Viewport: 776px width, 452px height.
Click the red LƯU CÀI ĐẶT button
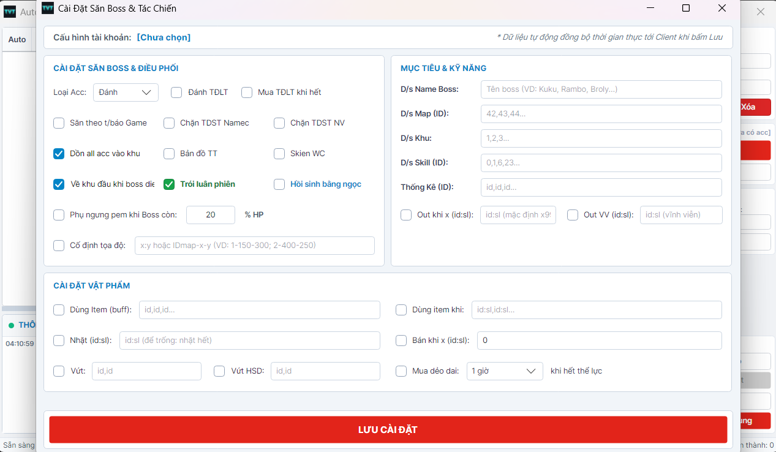pyautogui.click(x=388, y=429)
